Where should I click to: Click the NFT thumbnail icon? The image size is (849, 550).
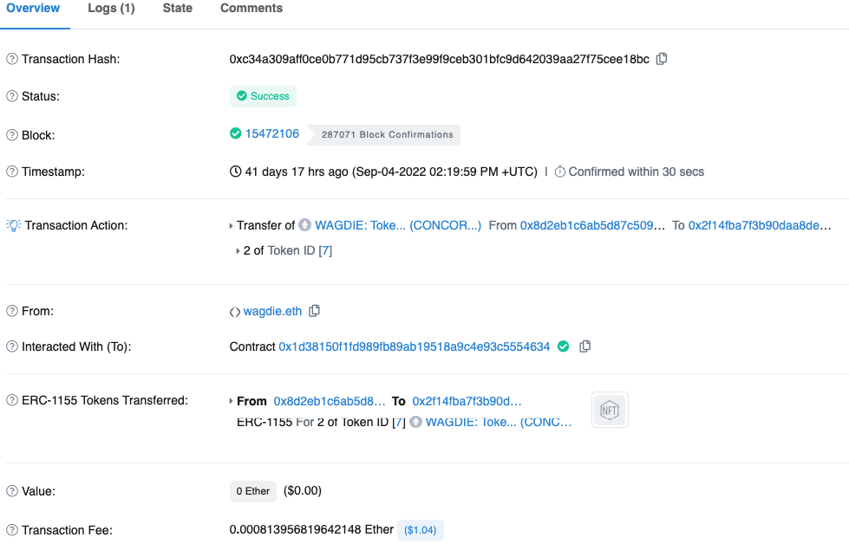click(x=611, y=410)
